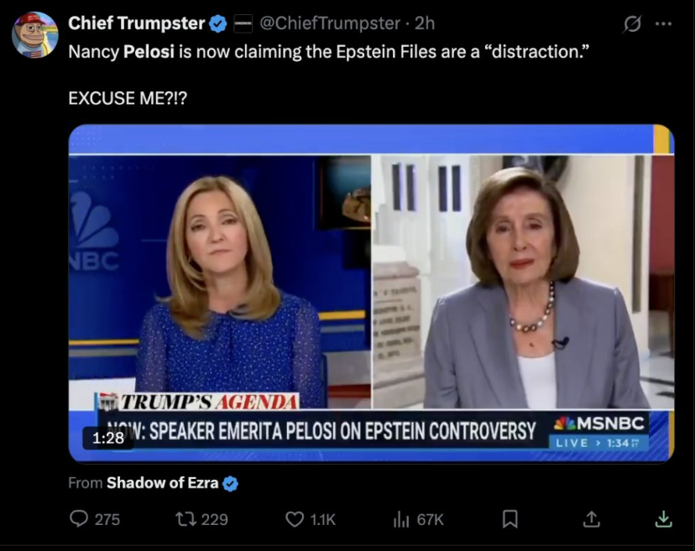Click the blue verified badge beside Chief Trumpster
Screen dimensions: 695x551
pyautogui.click(x=218, y=23)
